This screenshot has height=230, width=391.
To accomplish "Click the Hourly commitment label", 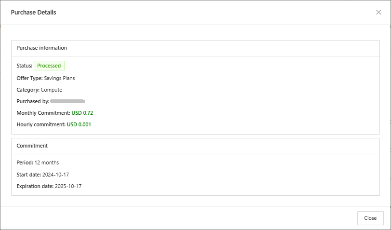I will coord(41,124).
